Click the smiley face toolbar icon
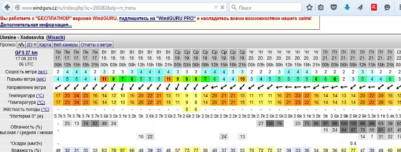401x152 pixels. coord(387,7)
